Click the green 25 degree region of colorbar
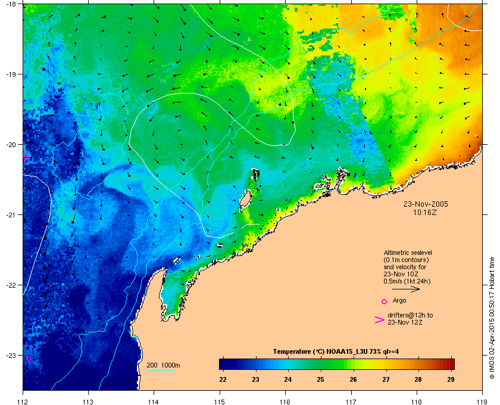The width and height of the screenshot is (500, 405). coord(320,364)
